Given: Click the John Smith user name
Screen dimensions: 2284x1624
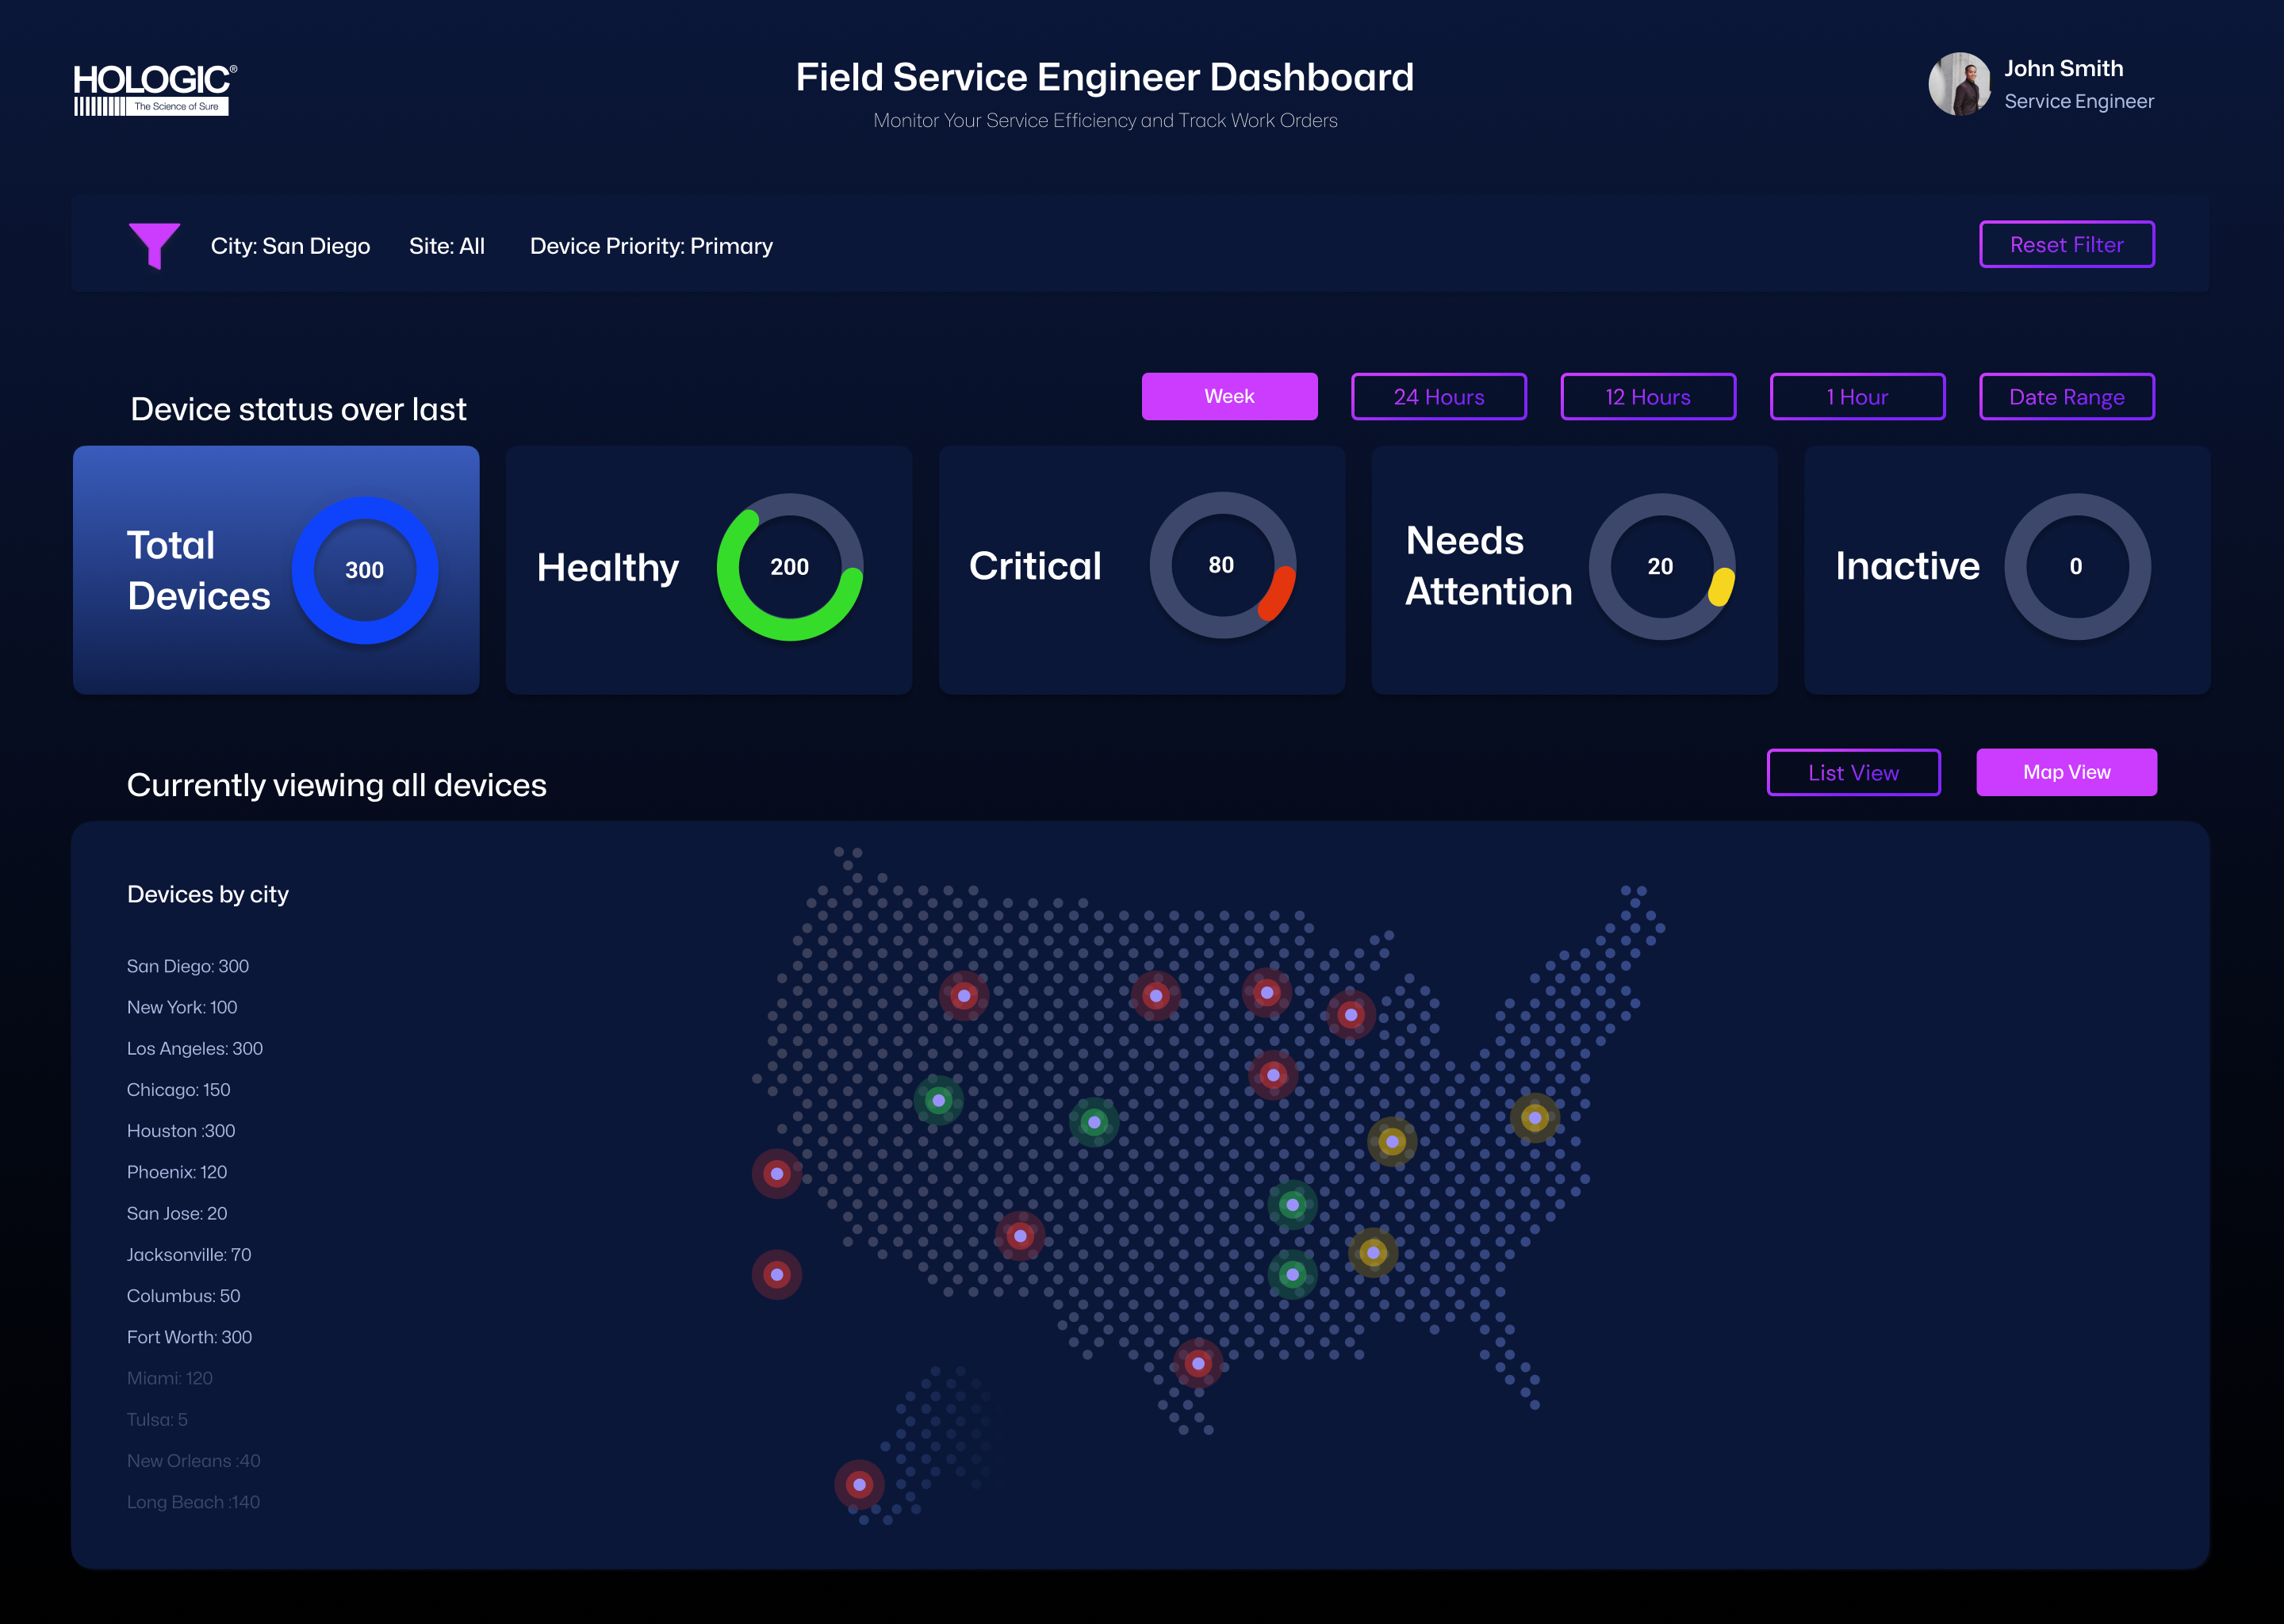Looking at the screenshot, I should pyautogui.click(x=2063, y=68).
